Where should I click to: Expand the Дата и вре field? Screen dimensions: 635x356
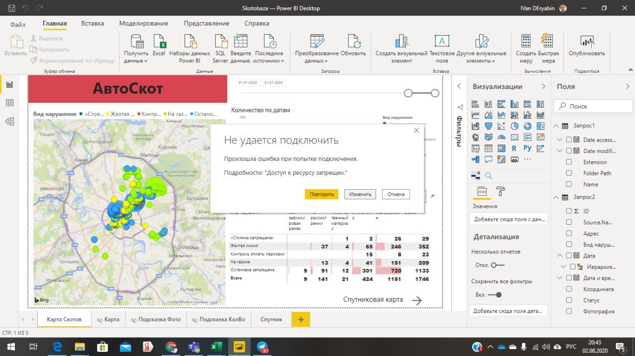561,278
